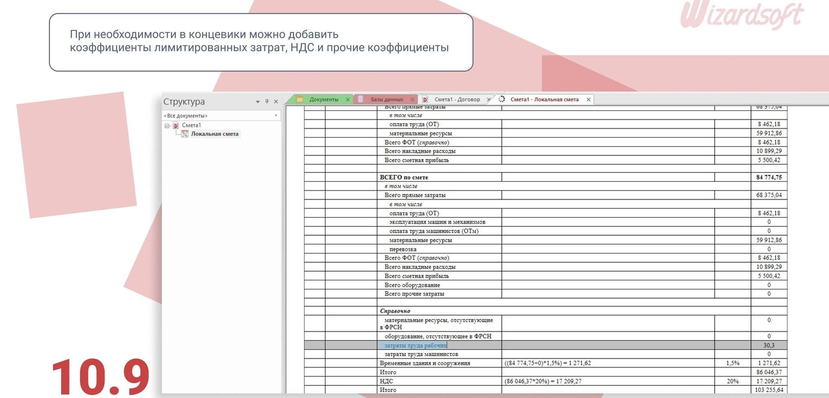Viewport: 829px width, 398px height.
Task: Select the Смета1 - Локальная смета tab
Action: click(544, 100)
